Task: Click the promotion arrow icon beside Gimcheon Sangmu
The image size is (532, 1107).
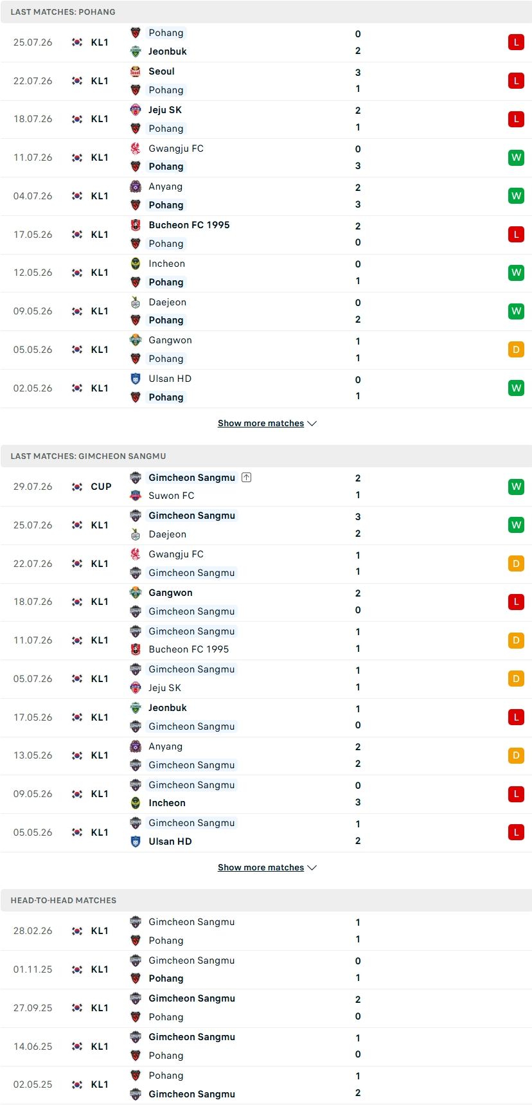Action: 247,477
